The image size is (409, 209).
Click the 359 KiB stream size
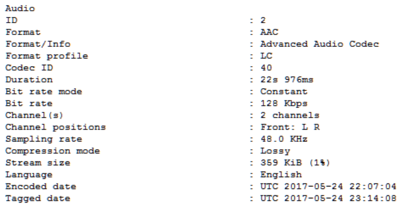281,163
